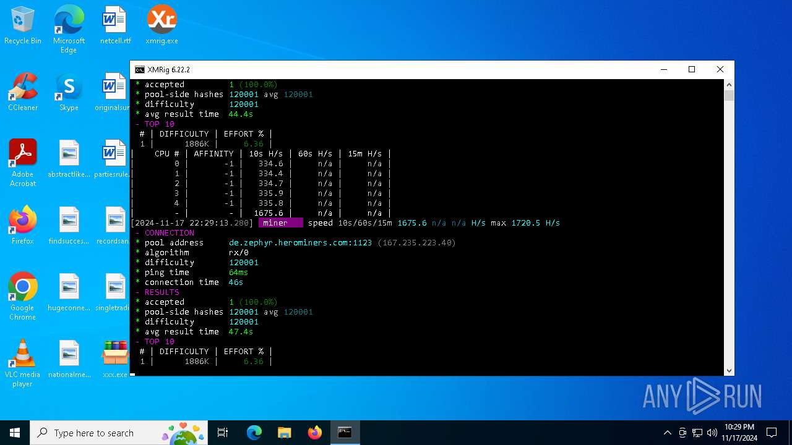Click the XMRig 6.22.2 title text
Image resolution: width=792 pixels, height=445 pixels.
(x=168, y=70)
